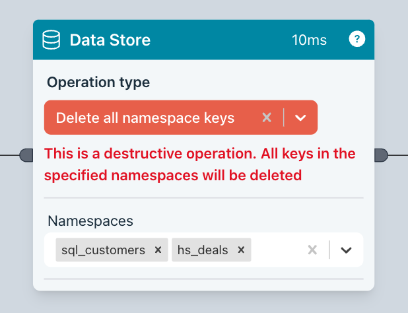Remove the sql_customers namespace tag

(x=158, y=250)
